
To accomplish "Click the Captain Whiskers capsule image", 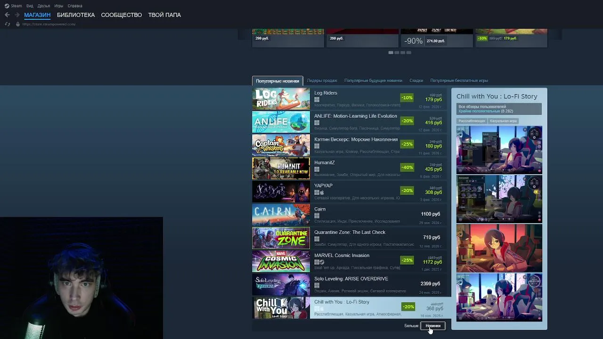I will click(281, 145).
